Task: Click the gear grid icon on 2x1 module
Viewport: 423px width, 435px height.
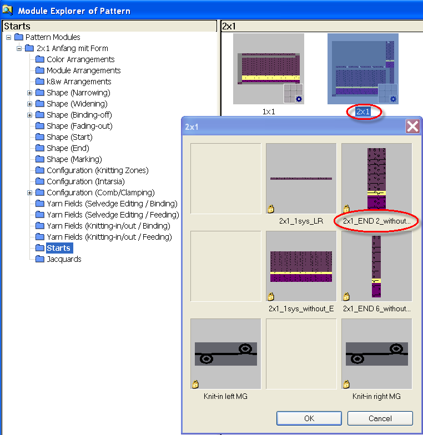Action: tap(388, 94)
